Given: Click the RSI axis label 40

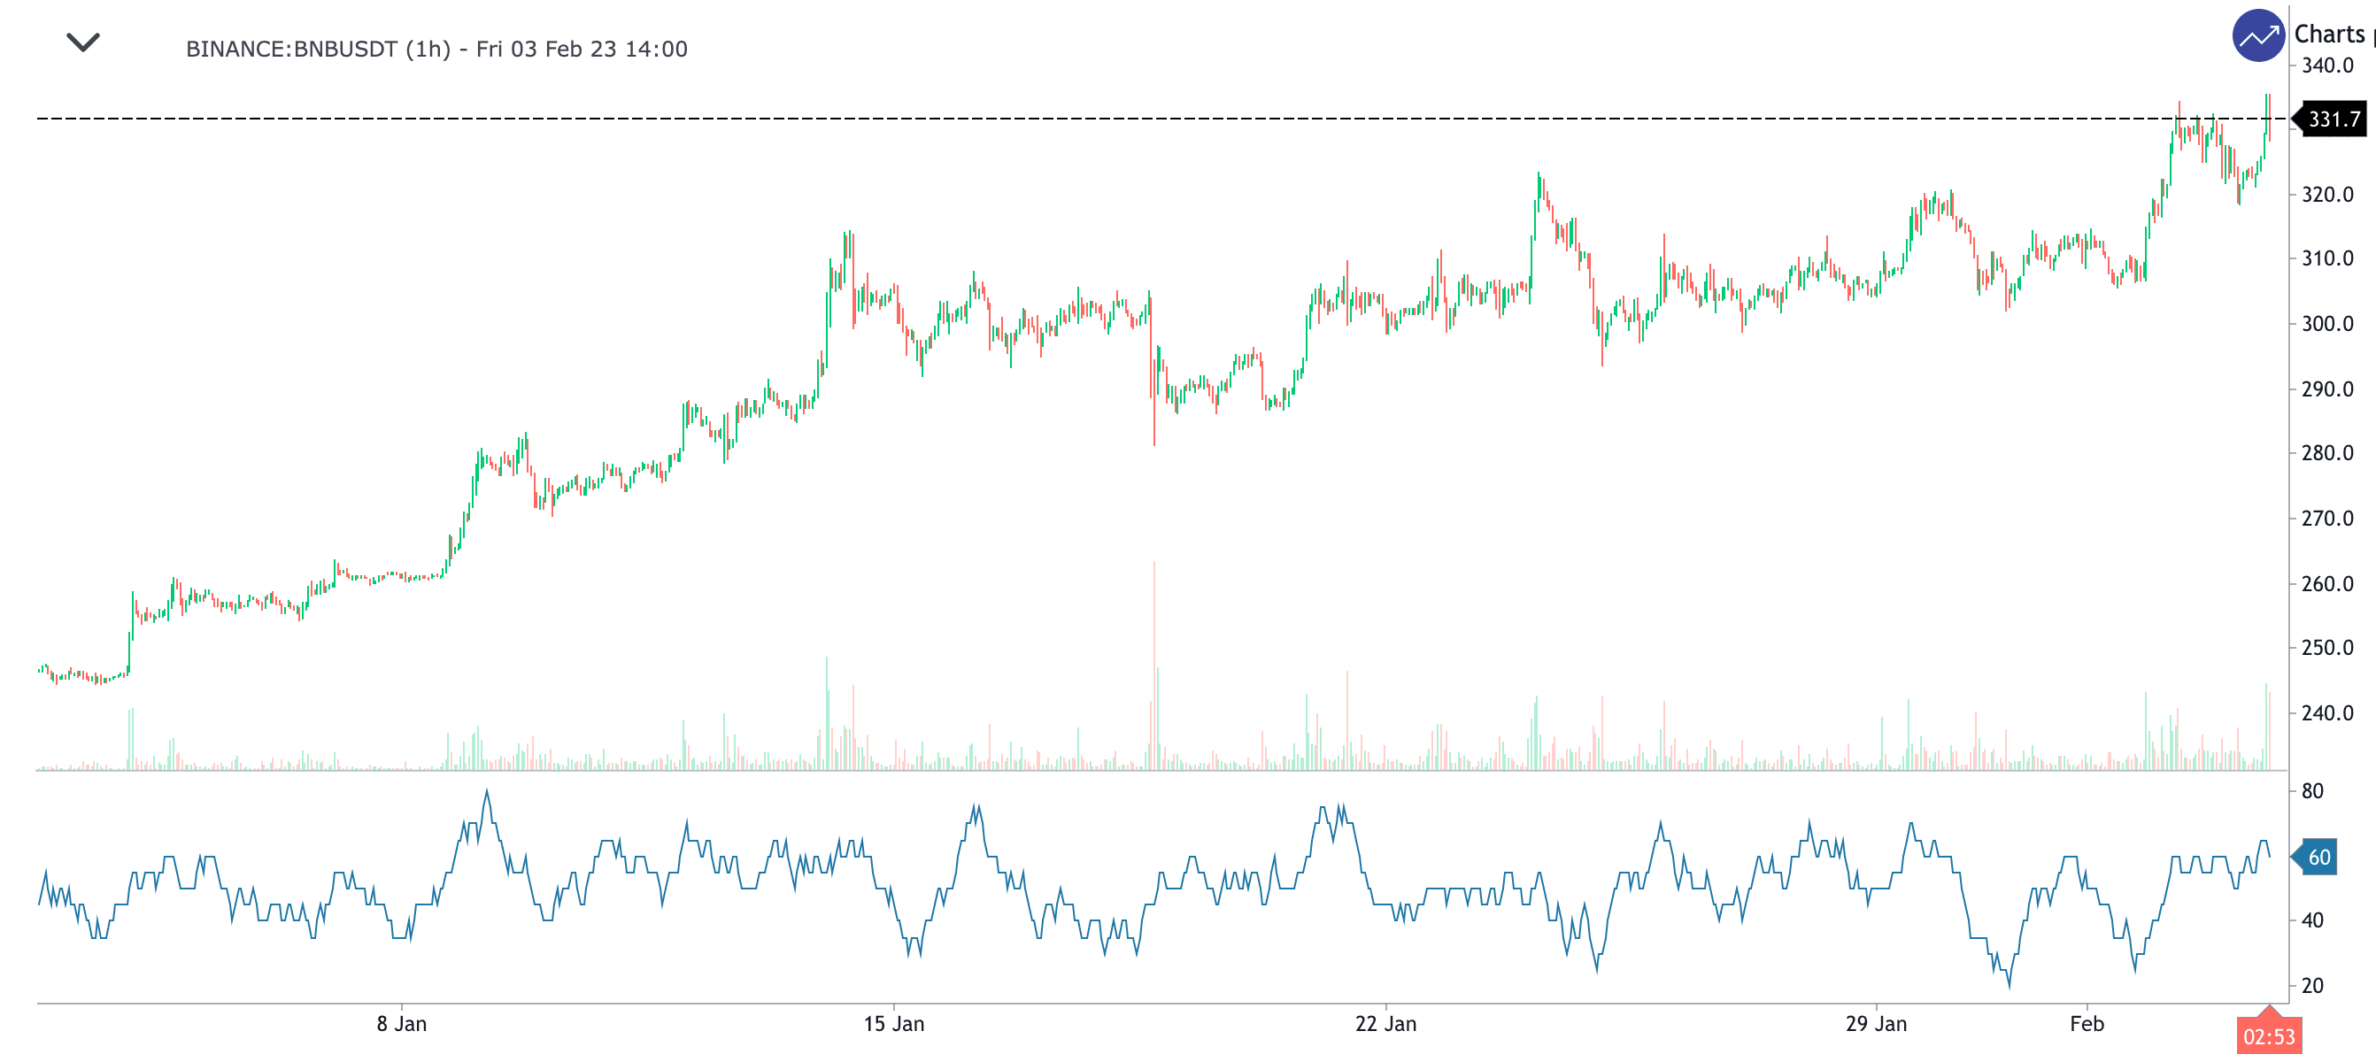Looking at the screenshot, I should [2312, 920].
